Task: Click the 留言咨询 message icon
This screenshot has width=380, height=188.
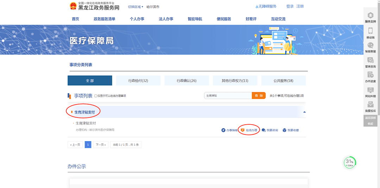Action: (x=370, y=61)
